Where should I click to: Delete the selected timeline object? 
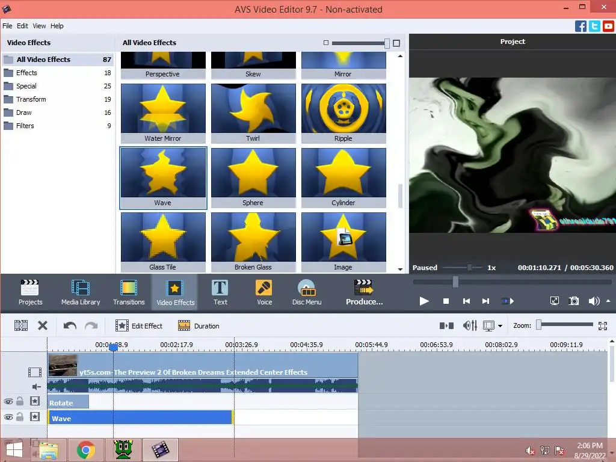43,325
